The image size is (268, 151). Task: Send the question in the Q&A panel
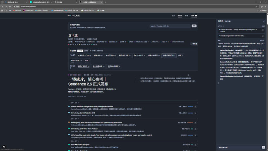[x=263, y=147]
